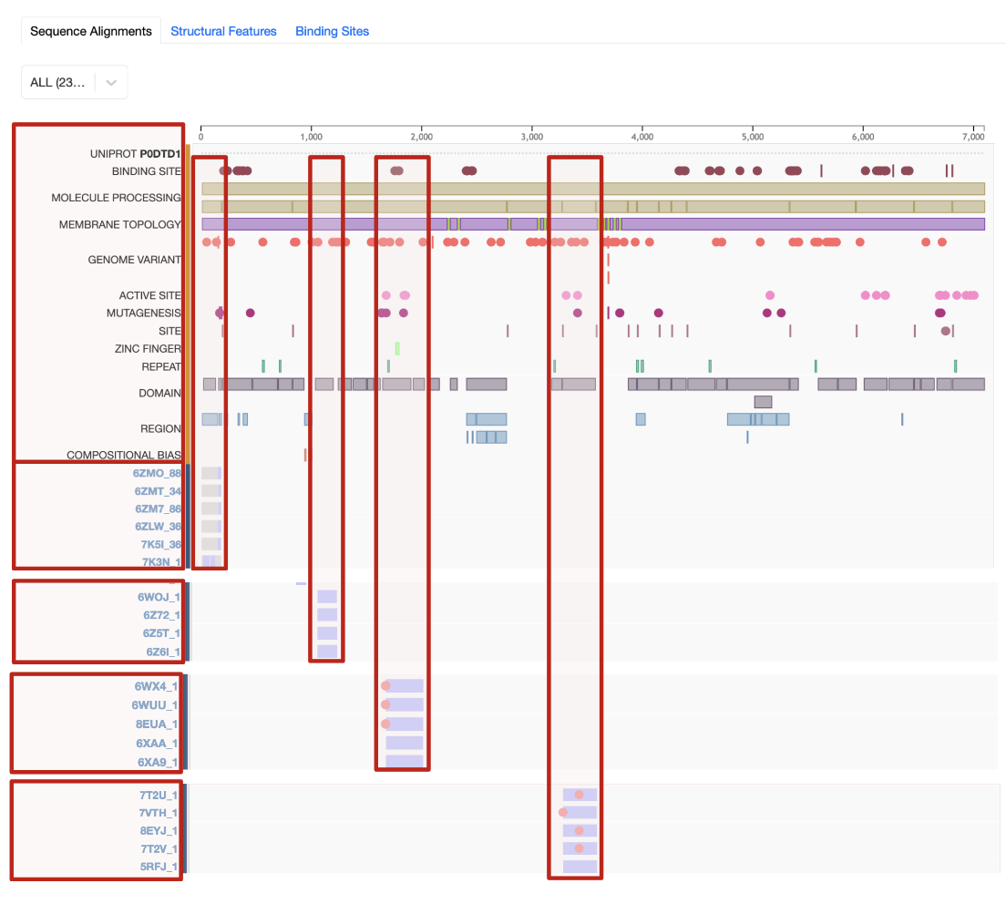Viewport: 1006px width, 904px height.
Task: Open the 6ZMO_88 alignment link
Action: pyautogui.click(x=157, y=473)
